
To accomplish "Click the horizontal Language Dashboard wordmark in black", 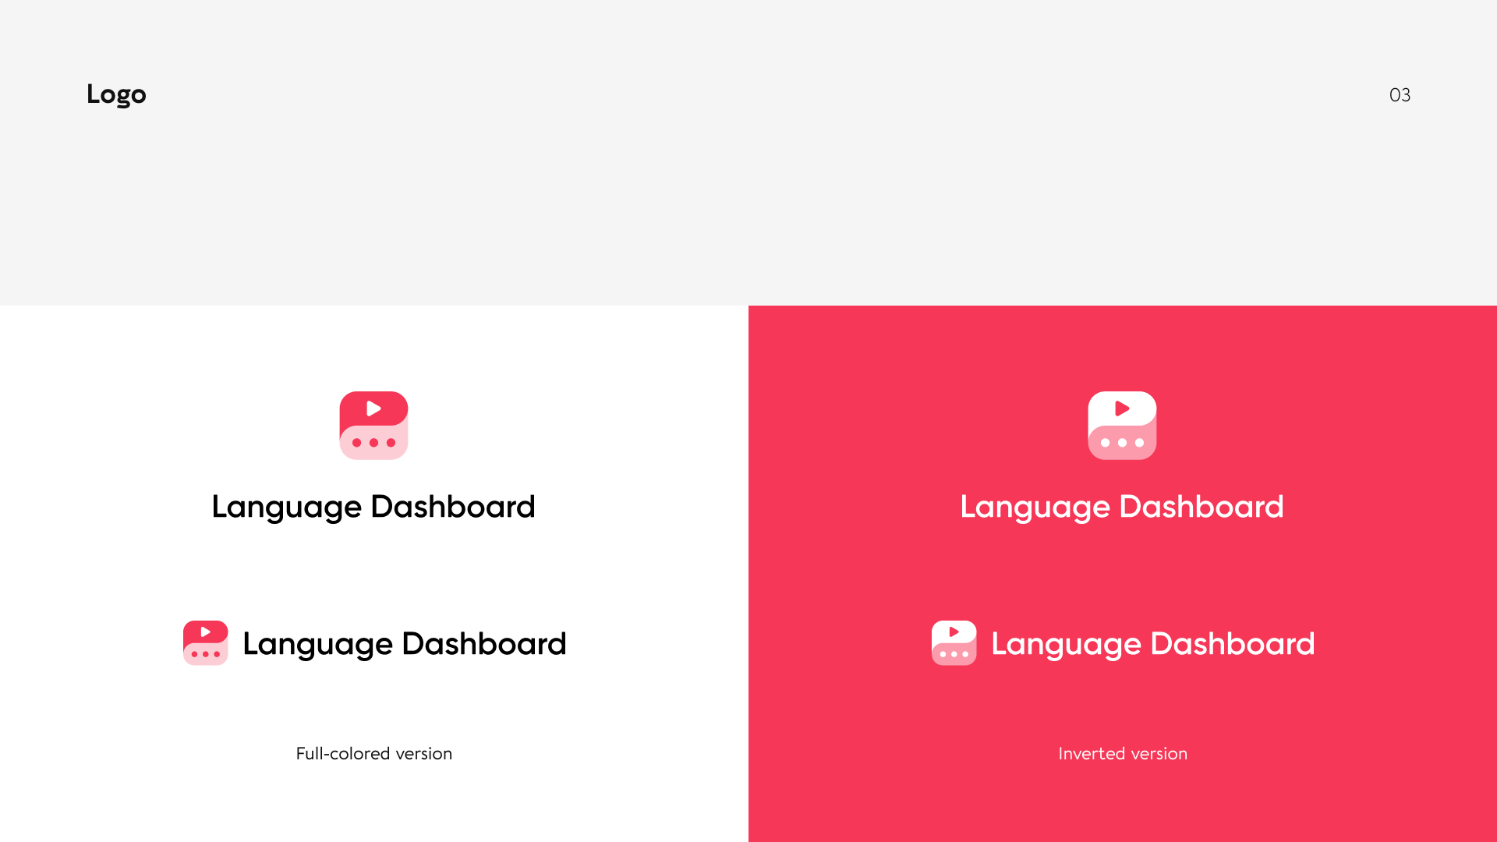I will click(404, 643).
